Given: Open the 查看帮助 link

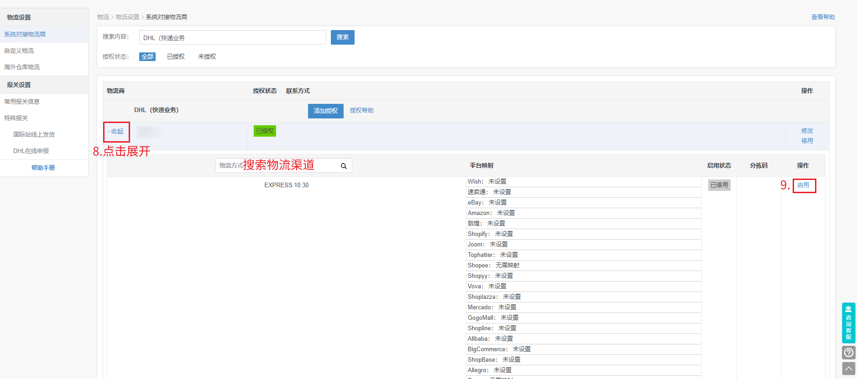Looking at the screenshot, I should point(823,17).
